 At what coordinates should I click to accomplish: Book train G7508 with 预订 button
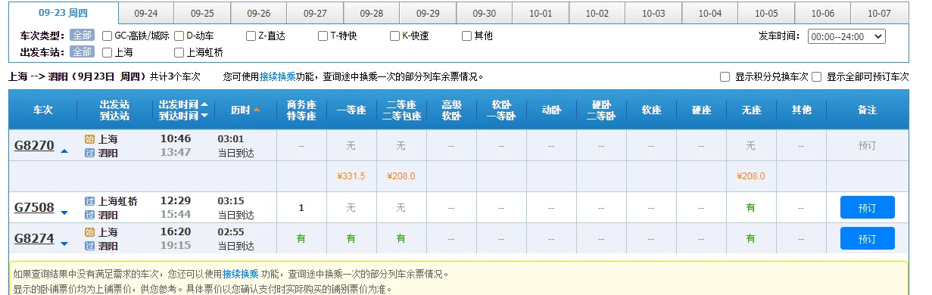pyautogui.click(x=867, y=207)
